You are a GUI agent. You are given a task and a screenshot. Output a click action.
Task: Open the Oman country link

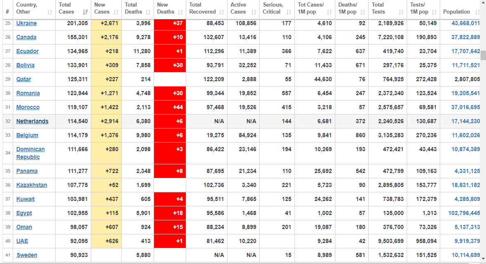[x=24, y=227]
